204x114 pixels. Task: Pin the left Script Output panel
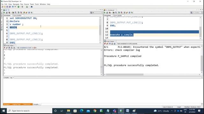(x=4, y=48)
